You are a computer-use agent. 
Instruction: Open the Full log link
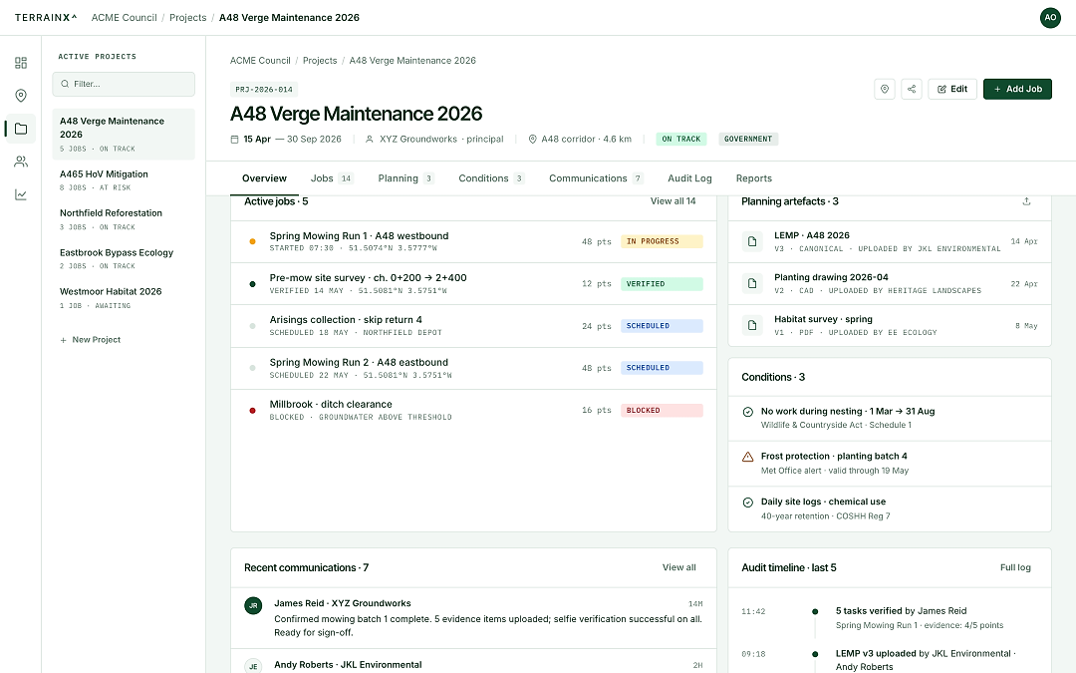click(x=1015, y=567)
